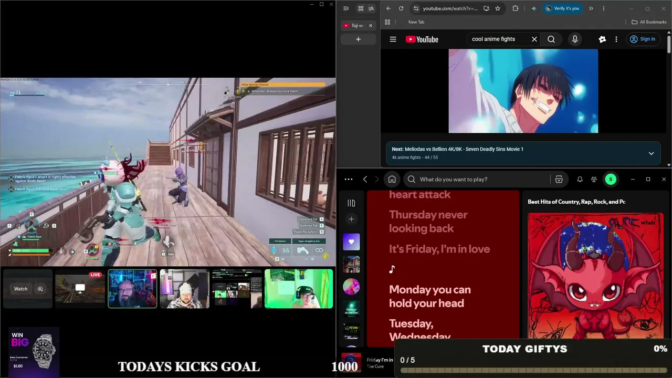The width and height of the screenshot is (672, 378).
Task: Open the building-cover playlist in Spotify sidebar
Action: pyautogui.click(x=351, y=265)
